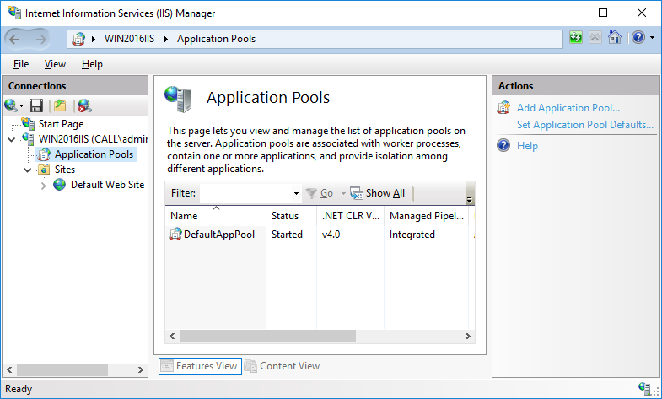
Task: Sort by .NET CLR Version column header
Action: pos(351,216)
